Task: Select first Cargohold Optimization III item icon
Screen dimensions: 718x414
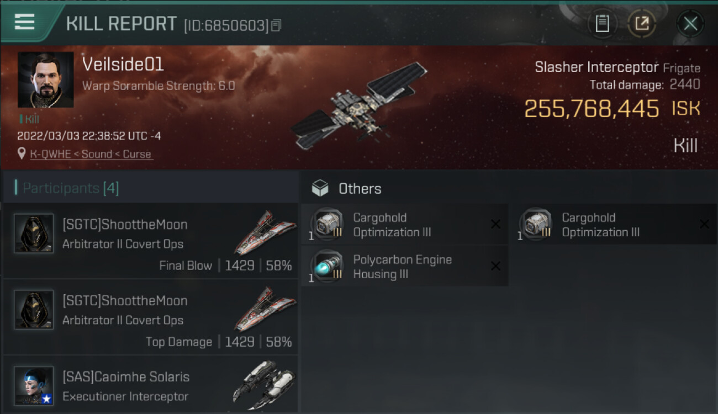Action: [327, 224]
